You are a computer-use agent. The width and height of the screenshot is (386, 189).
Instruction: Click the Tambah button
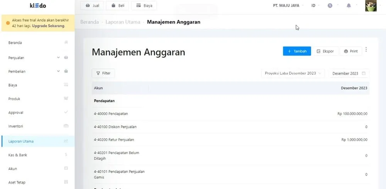(297, 51)
